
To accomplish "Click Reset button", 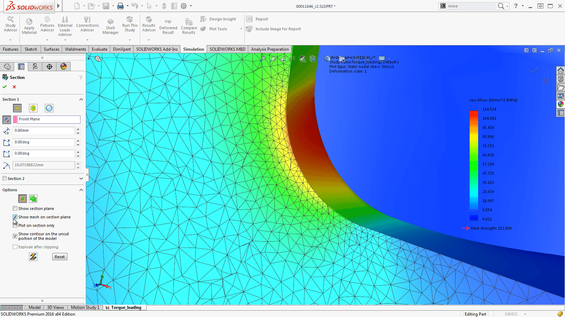I will [60, 257].
